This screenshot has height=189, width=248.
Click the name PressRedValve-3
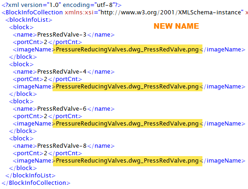[62, 35]
